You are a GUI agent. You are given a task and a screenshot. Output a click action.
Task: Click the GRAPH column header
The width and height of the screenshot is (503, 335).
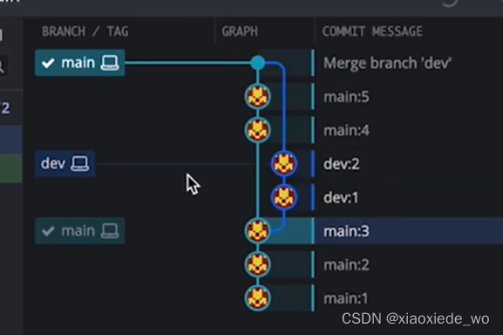[240, 31]
